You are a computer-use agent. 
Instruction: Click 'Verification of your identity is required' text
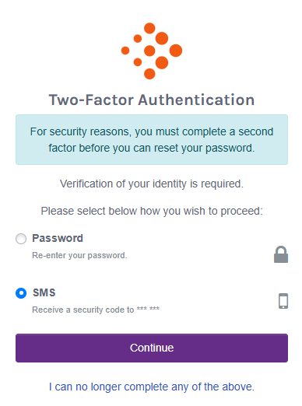pyautogui.click(x=152, y=184)
